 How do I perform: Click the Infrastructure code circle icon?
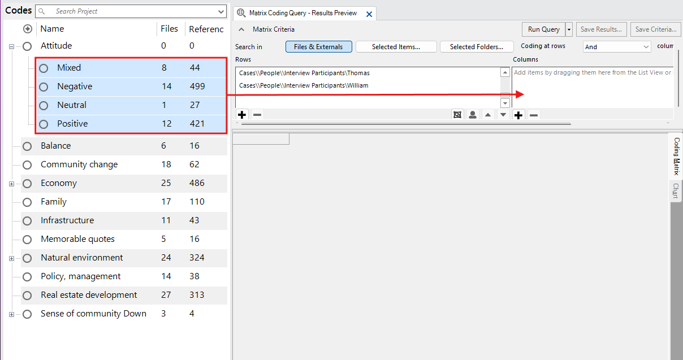point(27,221)
